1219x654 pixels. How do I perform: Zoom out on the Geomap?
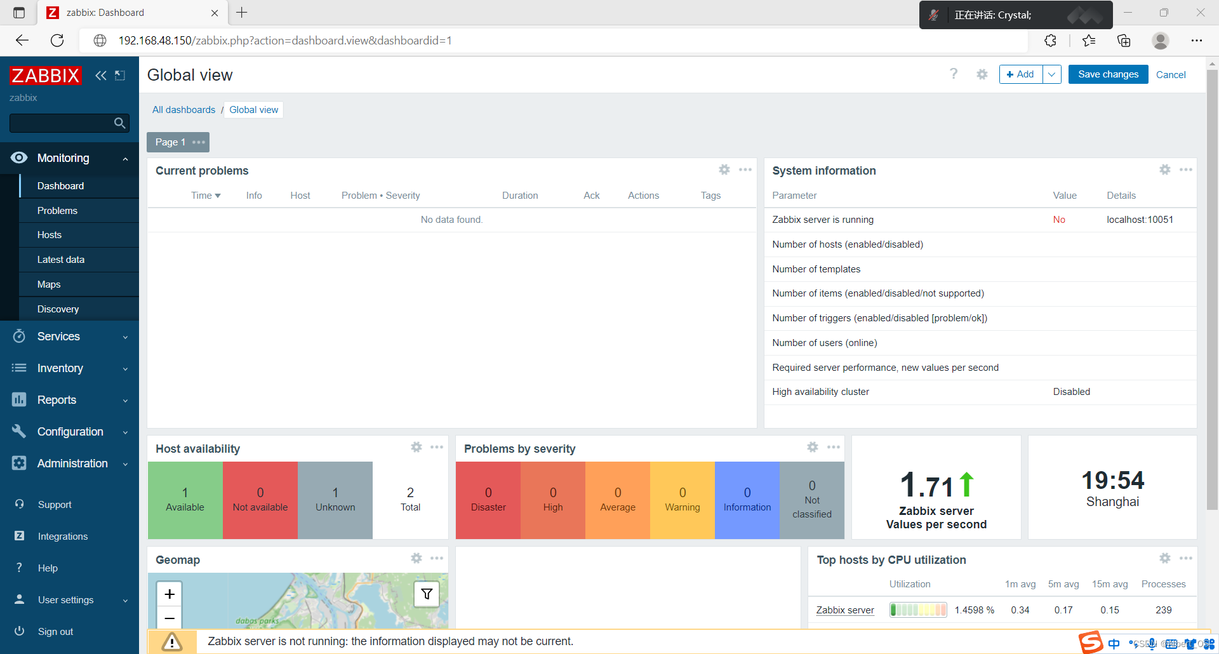[x=170, y=618]
